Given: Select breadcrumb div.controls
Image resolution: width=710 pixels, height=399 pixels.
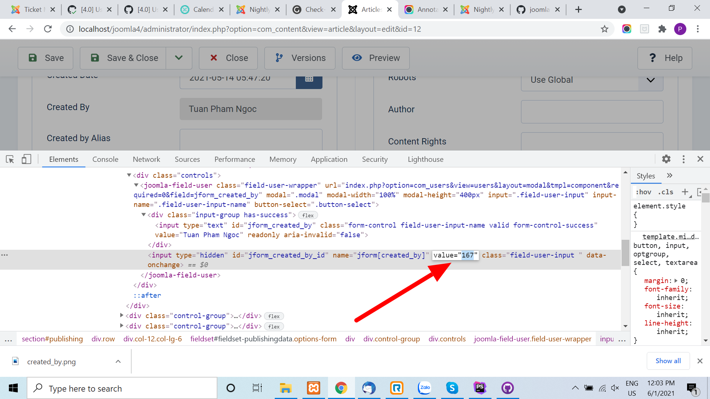Looking at the screenshot, I should [447, 339].
